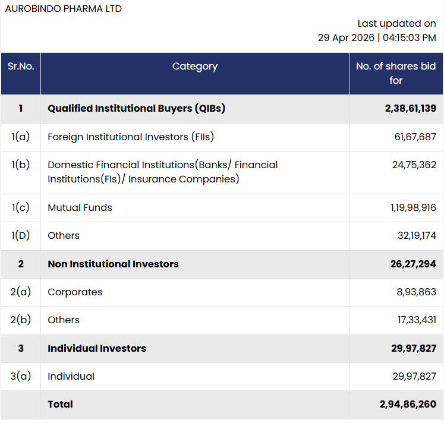
Task: Select the Non Institutional Investors row label
Action: point(114,264)
